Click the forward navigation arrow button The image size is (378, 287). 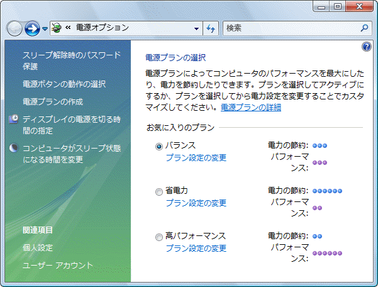point(32,28)
